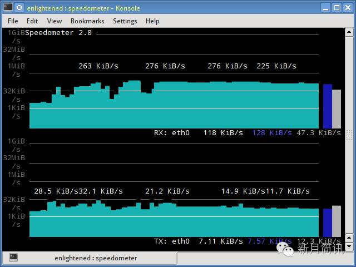
Task: Click the 'Speedometer 2.8' title text
Action: [x=58, y=33]
